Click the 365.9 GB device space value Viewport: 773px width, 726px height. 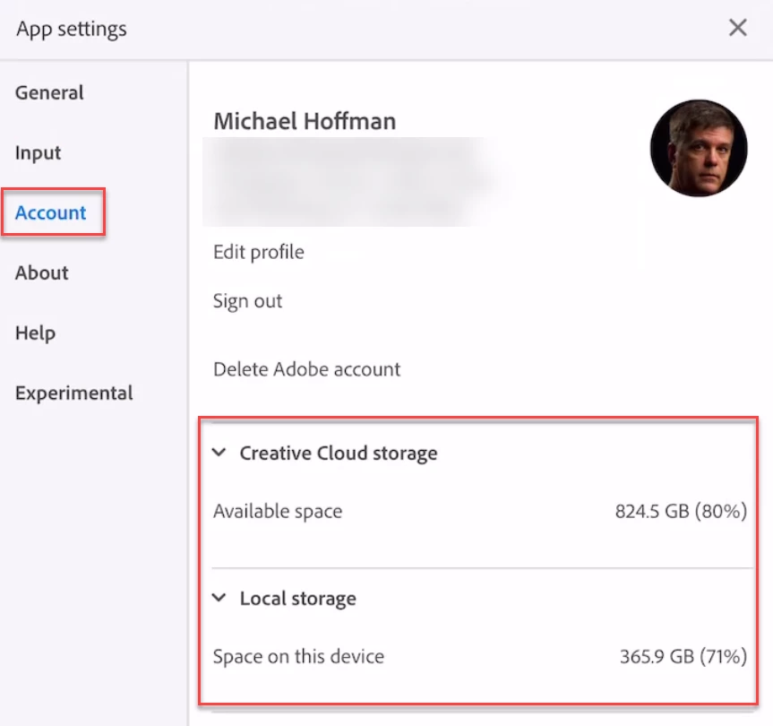click(683, 657)
